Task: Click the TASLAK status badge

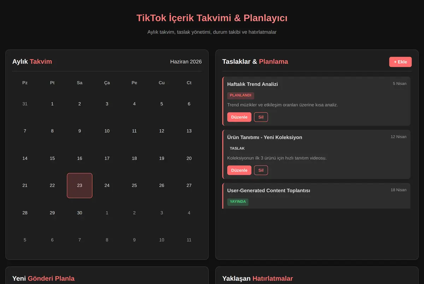Action: (237, 149)
